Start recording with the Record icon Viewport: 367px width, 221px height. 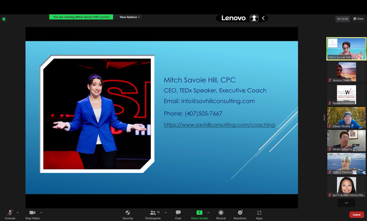(x=221, y=213)
